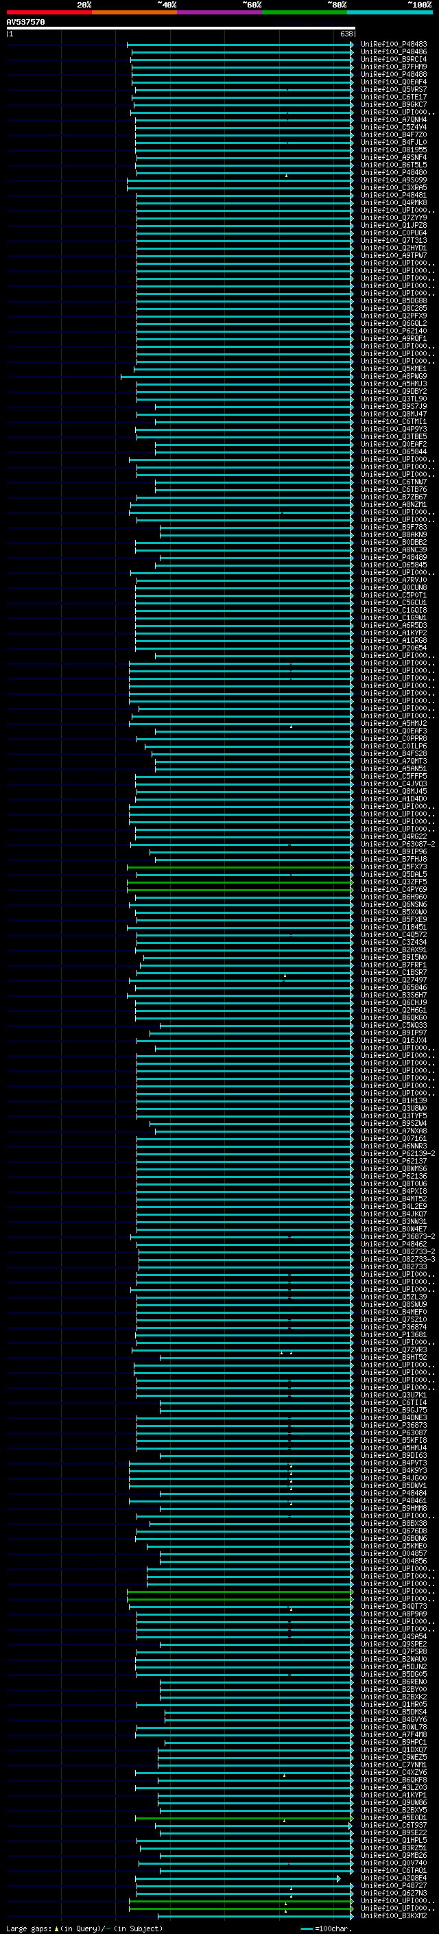Click the green alignment bar for C4PY69

[240, 890]
